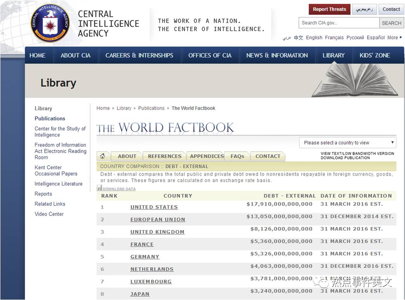Open the Luxembourg country link
This screenshot has width=405, height=300.
tap(151, 281)
